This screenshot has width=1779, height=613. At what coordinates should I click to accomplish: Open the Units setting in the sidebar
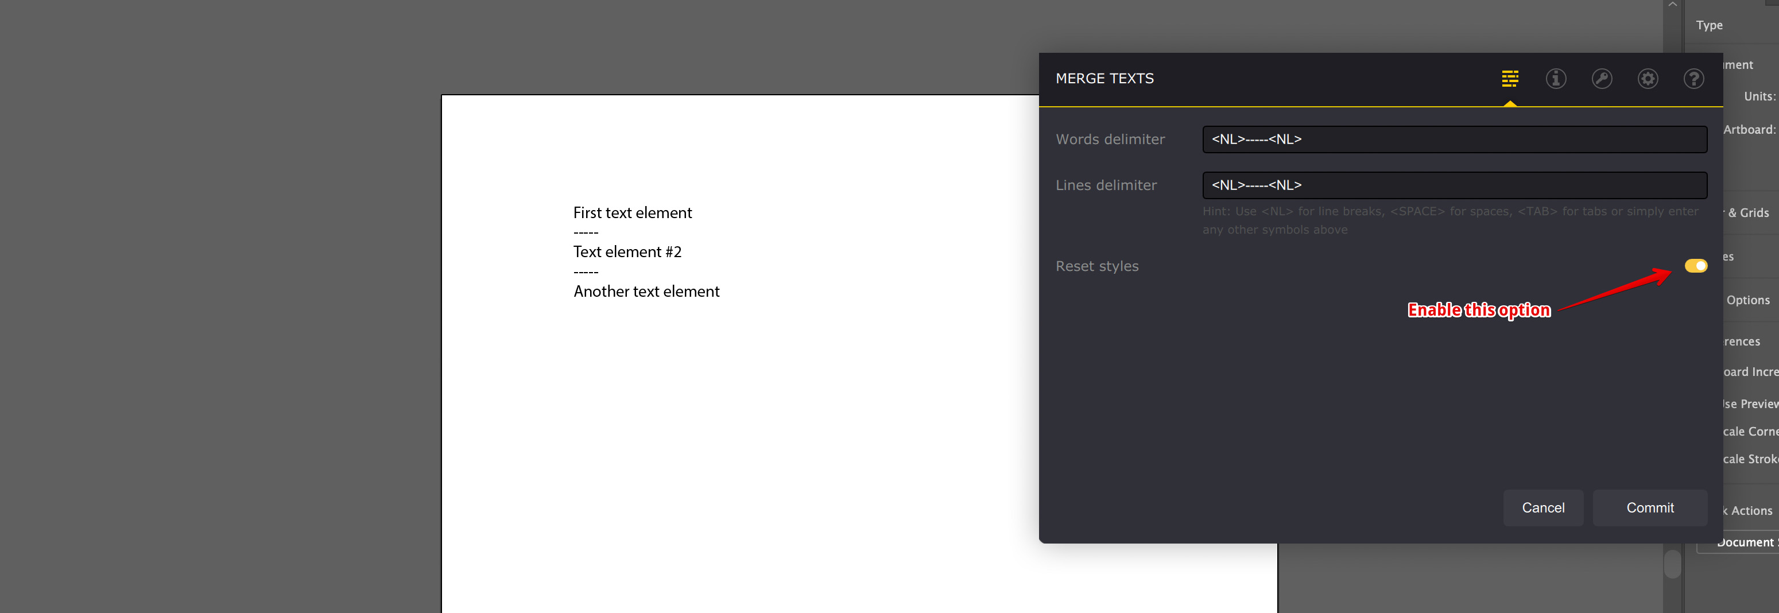[1759, 96]
